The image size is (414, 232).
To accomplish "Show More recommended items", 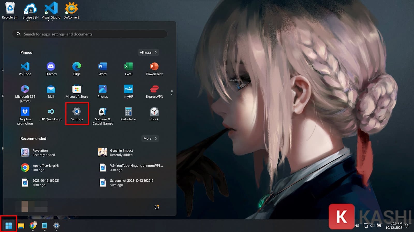I will [150, 138].
